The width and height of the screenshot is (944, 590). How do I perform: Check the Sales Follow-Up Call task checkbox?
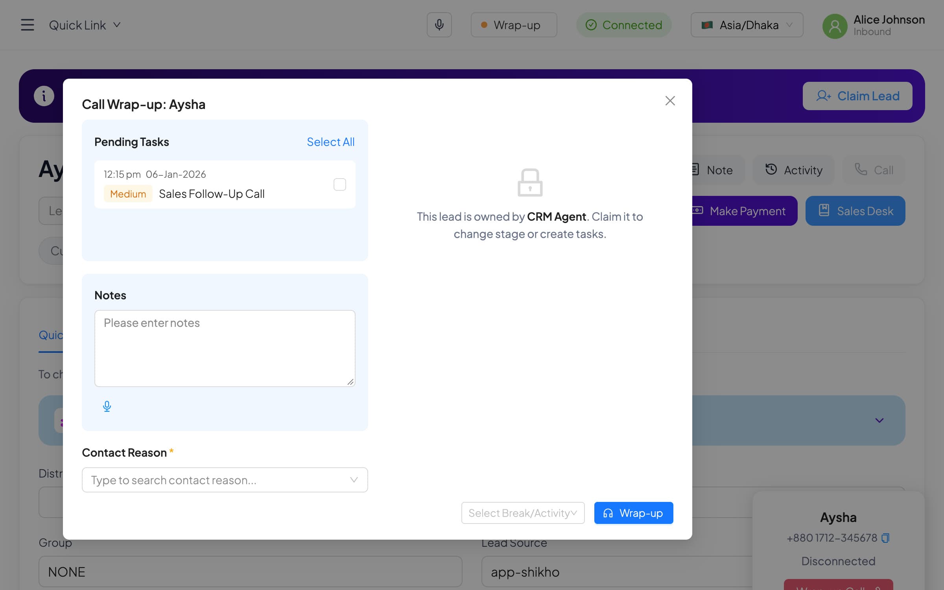340,184
